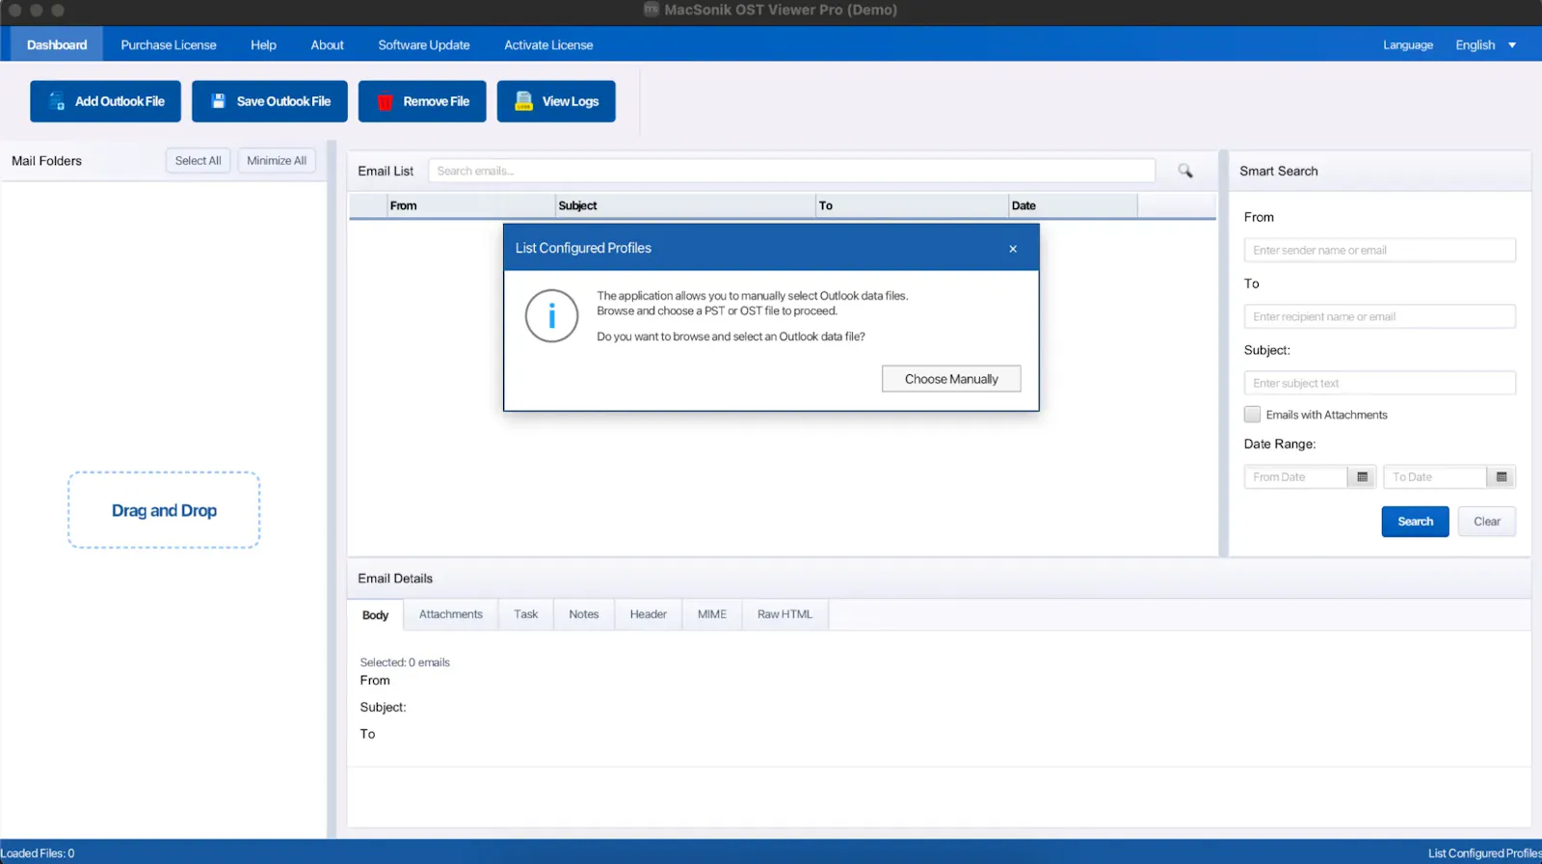Focus the Search emails input field

[791, 171]
